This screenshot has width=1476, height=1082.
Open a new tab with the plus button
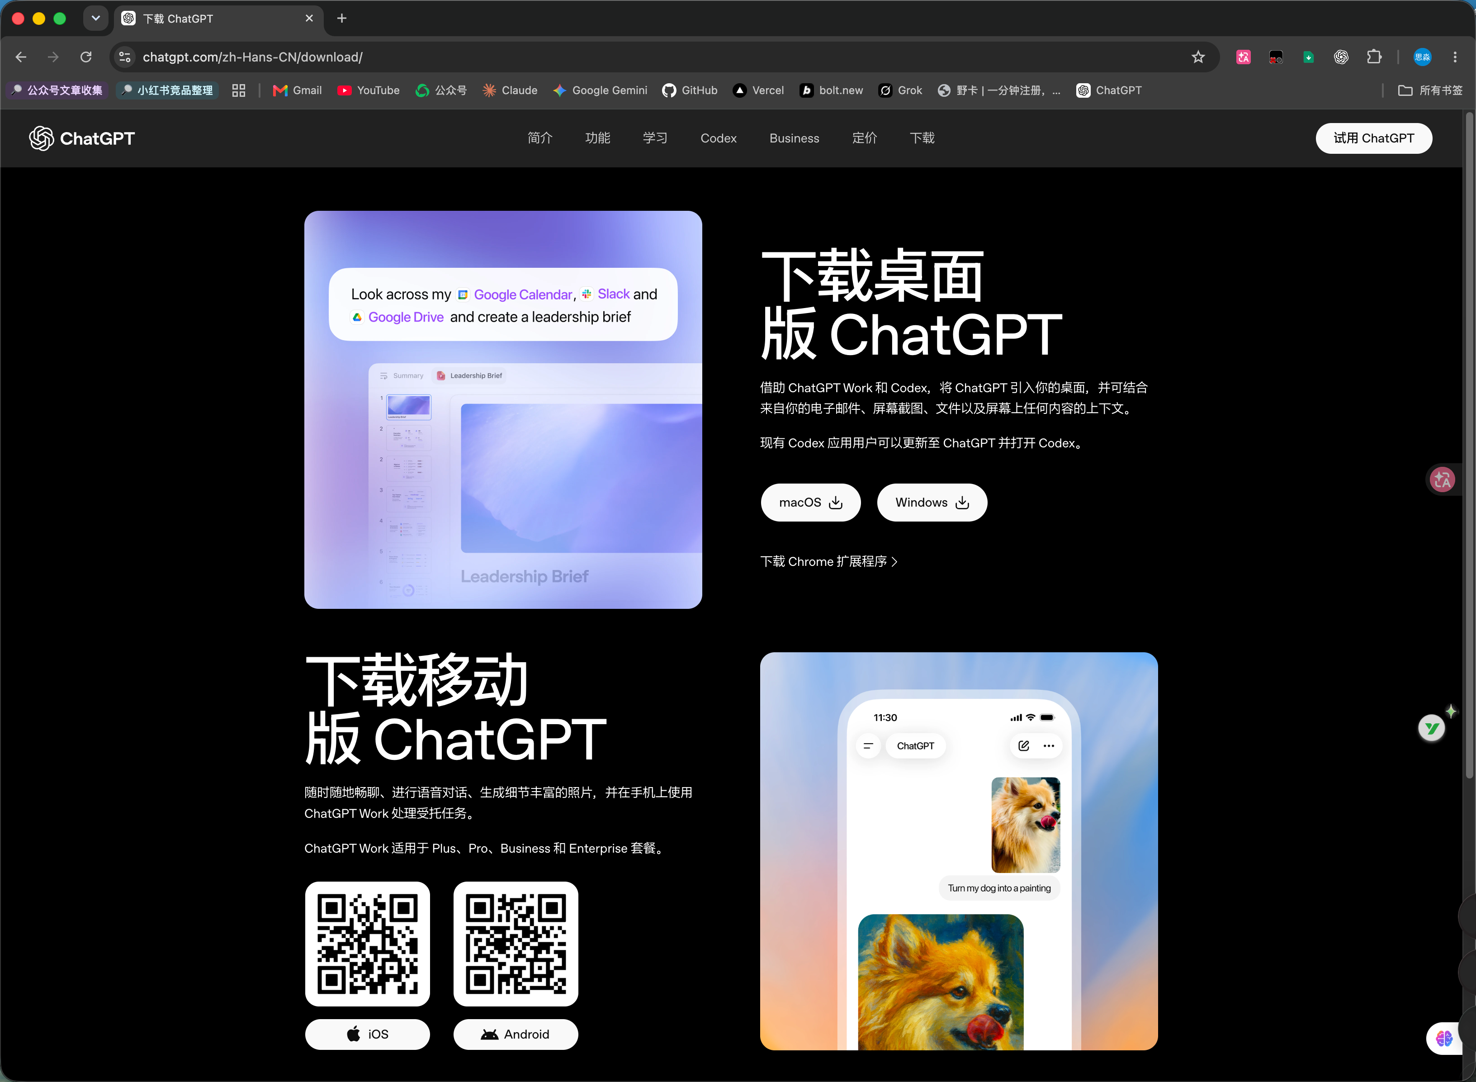pos(342,19)
